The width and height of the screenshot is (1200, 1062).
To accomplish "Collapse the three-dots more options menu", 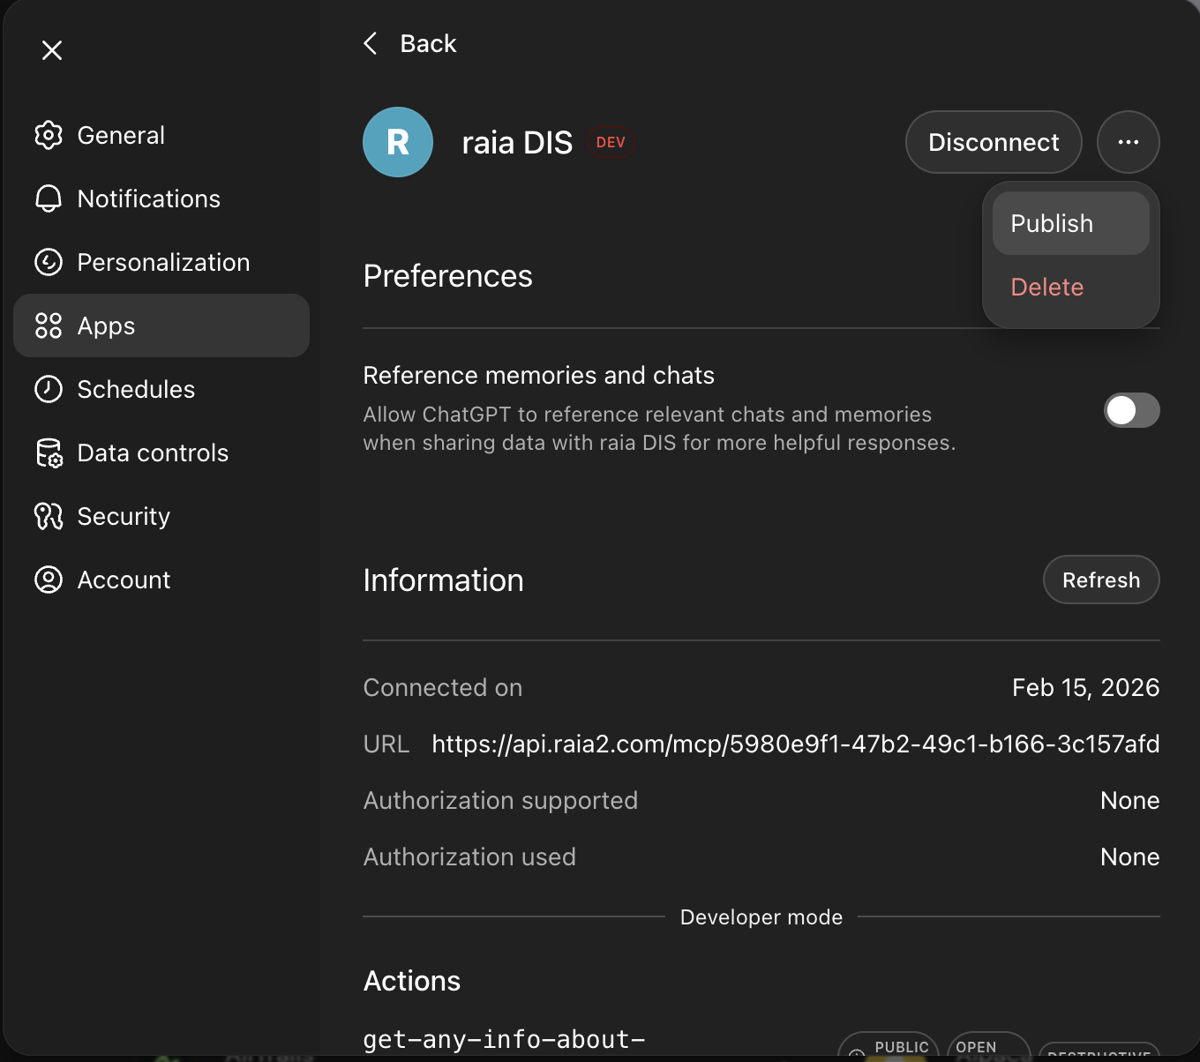I will click(x=1128, y=142).
